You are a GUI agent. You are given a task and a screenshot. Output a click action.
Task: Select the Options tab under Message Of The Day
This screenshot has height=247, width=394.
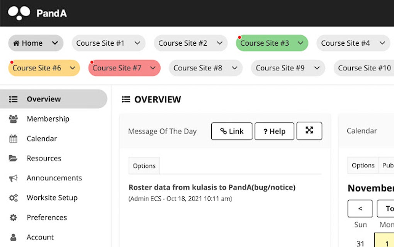144,166
